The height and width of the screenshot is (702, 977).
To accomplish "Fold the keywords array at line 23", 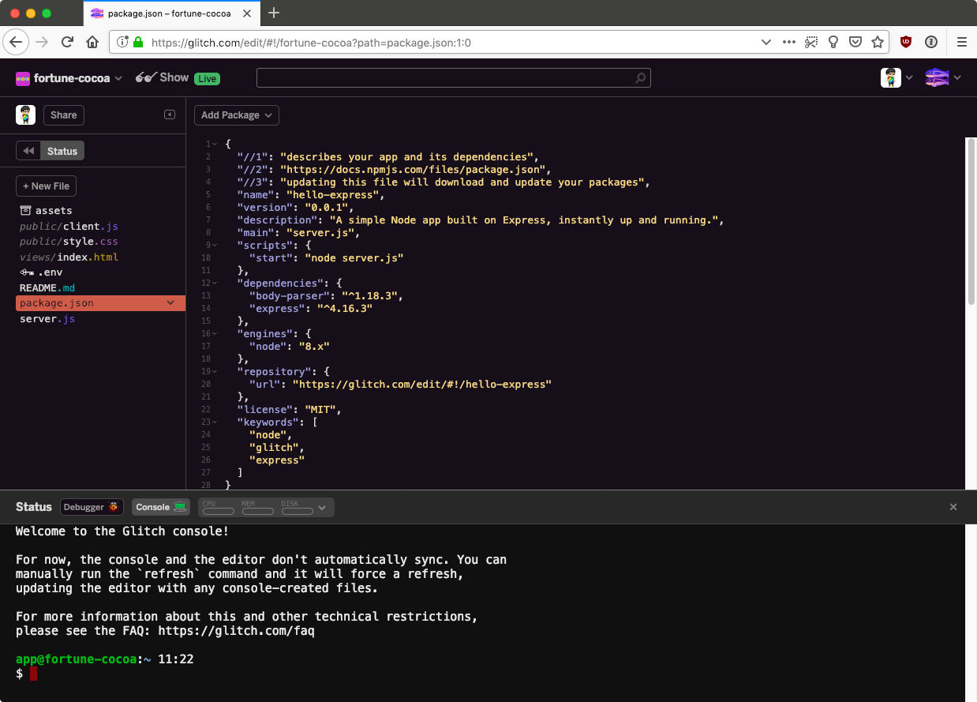I will tap(215, 422).
